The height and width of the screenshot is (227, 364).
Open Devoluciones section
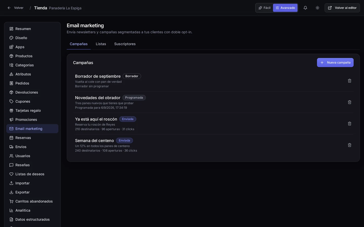tap(32, 92)
